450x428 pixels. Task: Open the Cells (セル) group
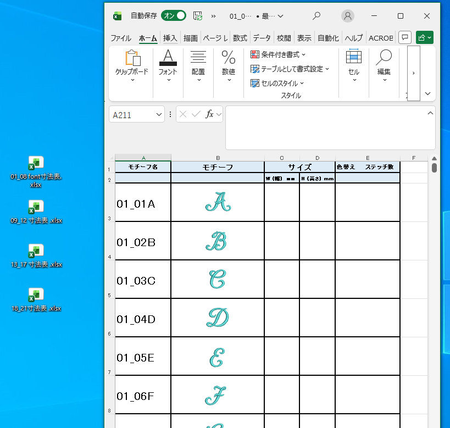pos(354,66)
